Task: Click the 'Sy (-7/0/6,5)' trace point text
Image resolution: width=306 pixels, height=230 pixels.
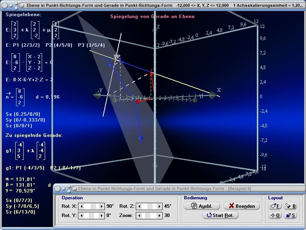Action: pos(22,206)
